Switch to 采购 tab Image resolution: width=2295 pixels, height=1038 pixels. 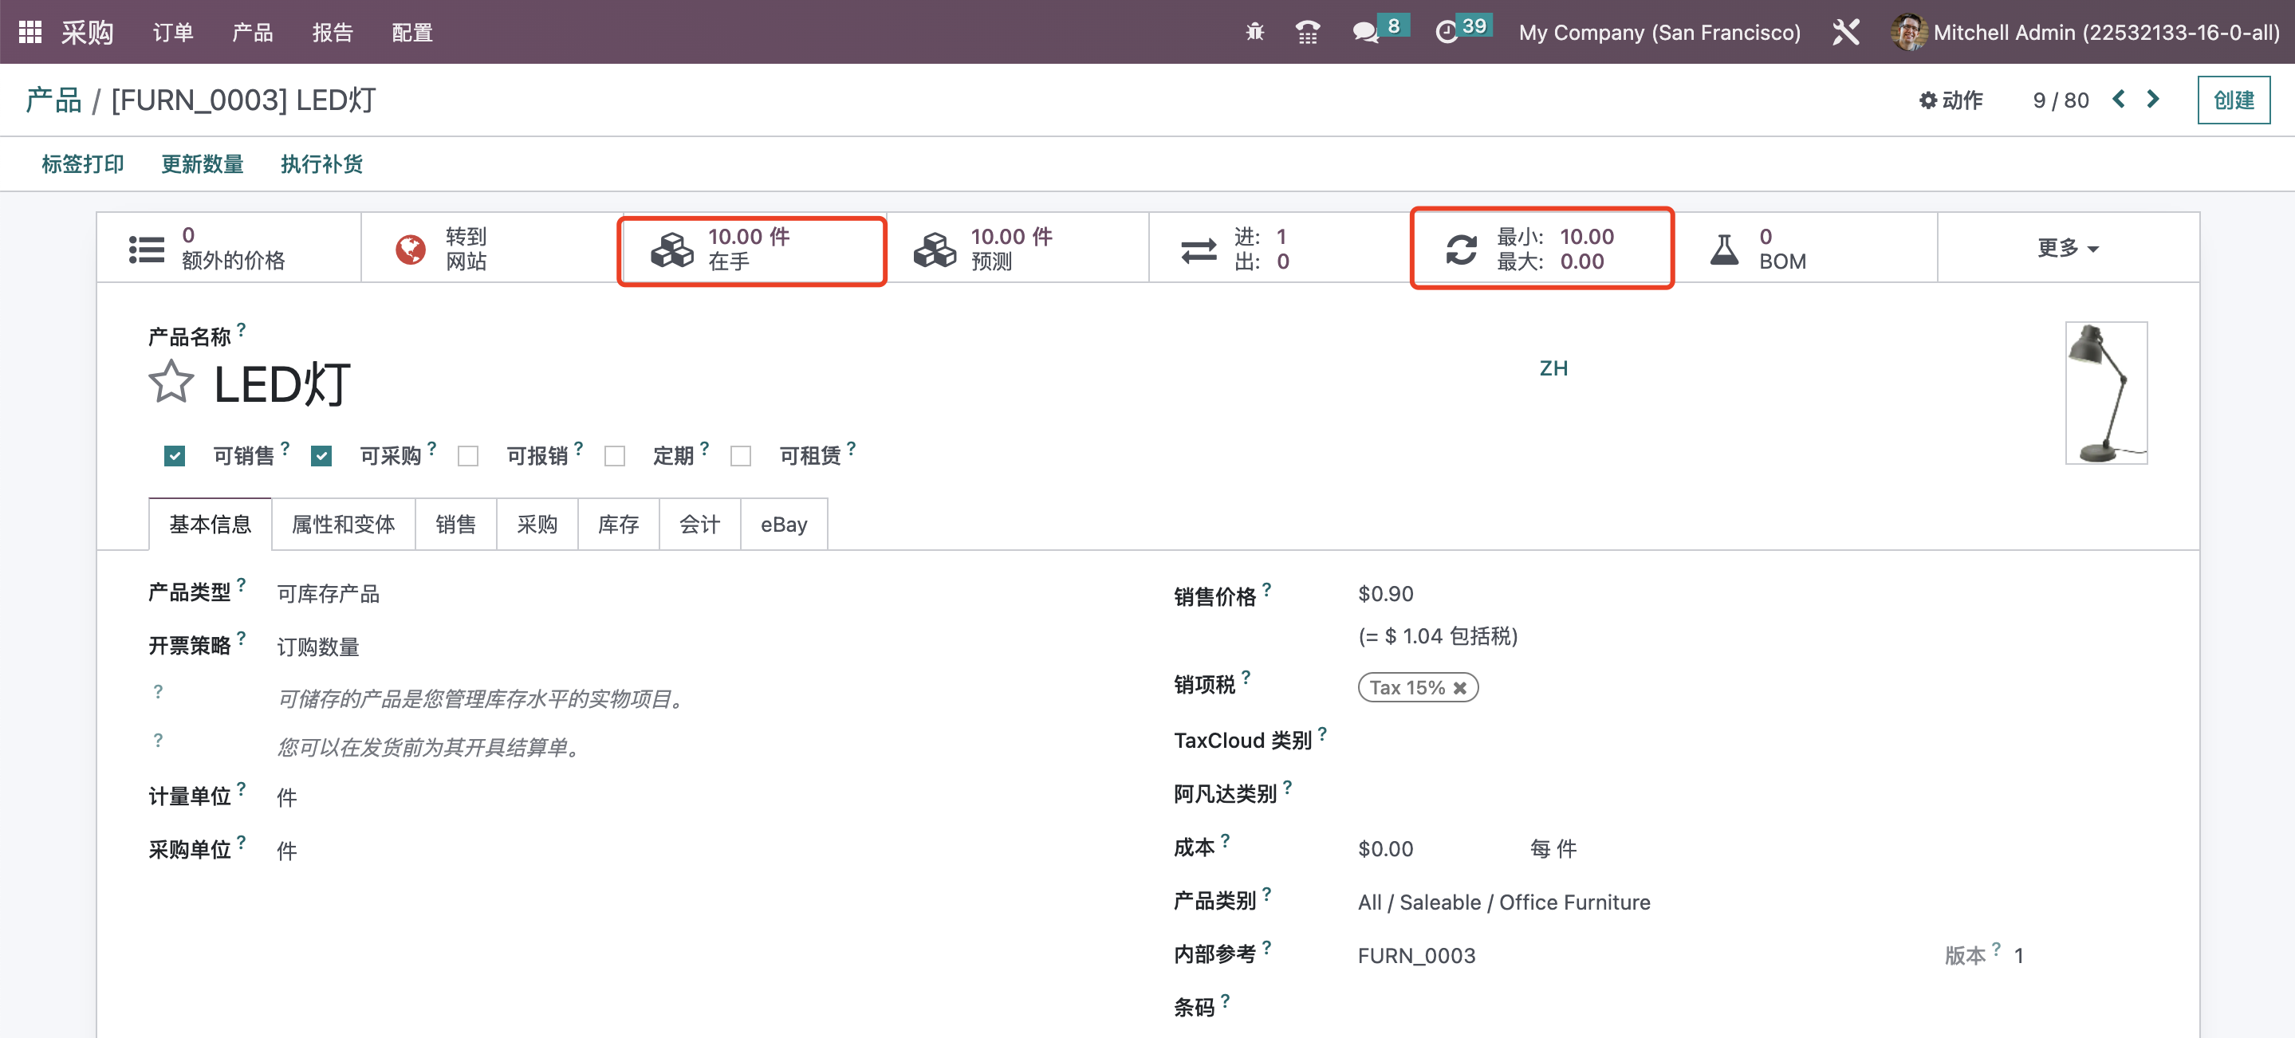537,524
